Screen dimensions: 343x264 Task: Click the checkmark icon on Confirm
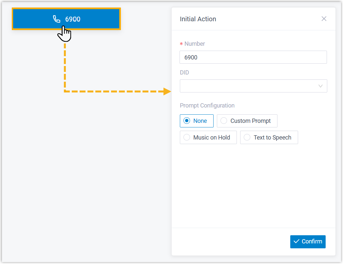point(296,241)
